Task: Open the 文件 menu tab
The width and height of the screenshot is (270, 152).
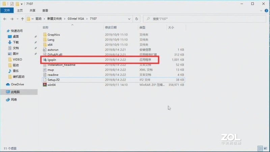Action: (x=7, y=10)
